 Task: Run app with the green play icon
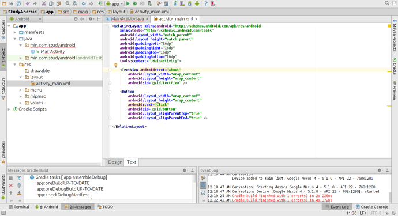[x=128, y=3]
